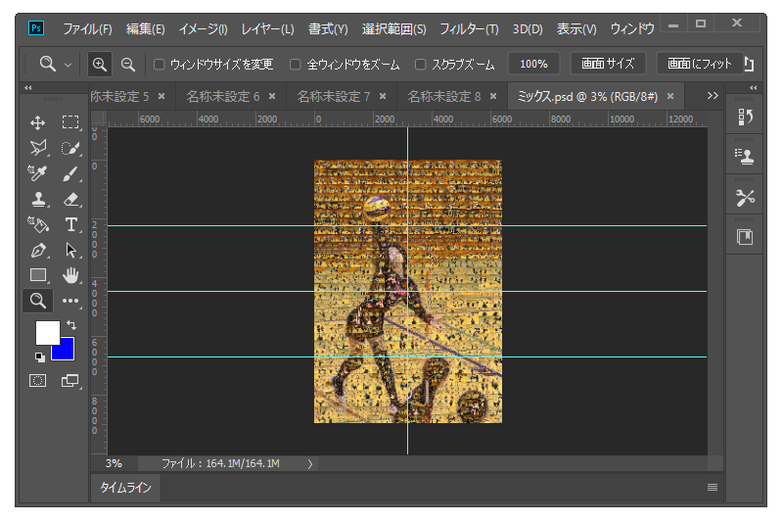Click the 3% zoom level field
Screen dimensions: 783x522
click(x=114, y=464)
